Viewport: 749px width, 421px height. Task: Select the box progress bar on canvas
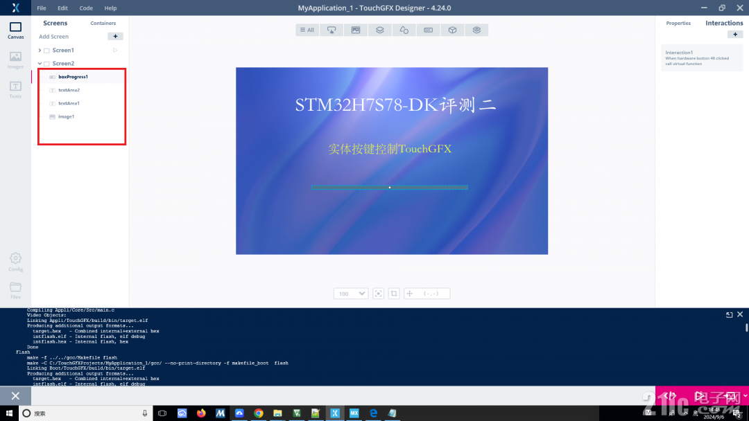click(x=390, y=188)
